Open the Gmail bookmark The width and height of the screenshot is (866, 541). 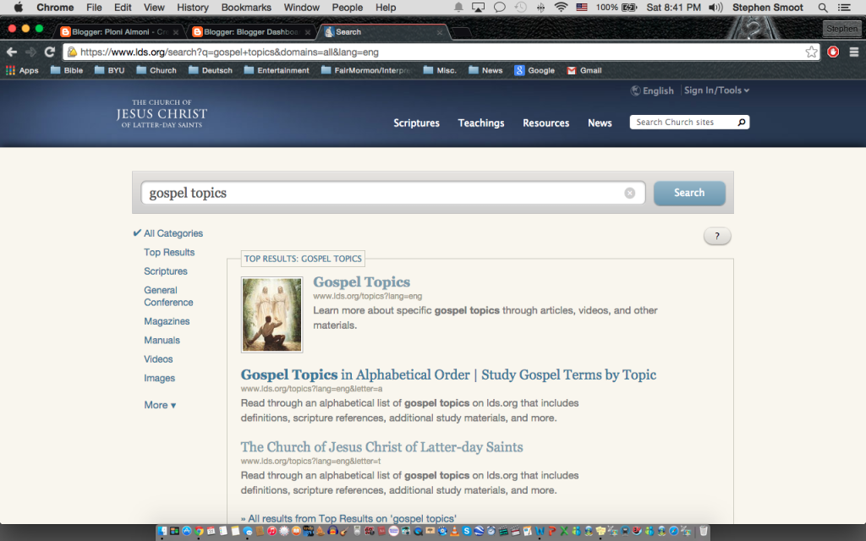tap(584, 70)
